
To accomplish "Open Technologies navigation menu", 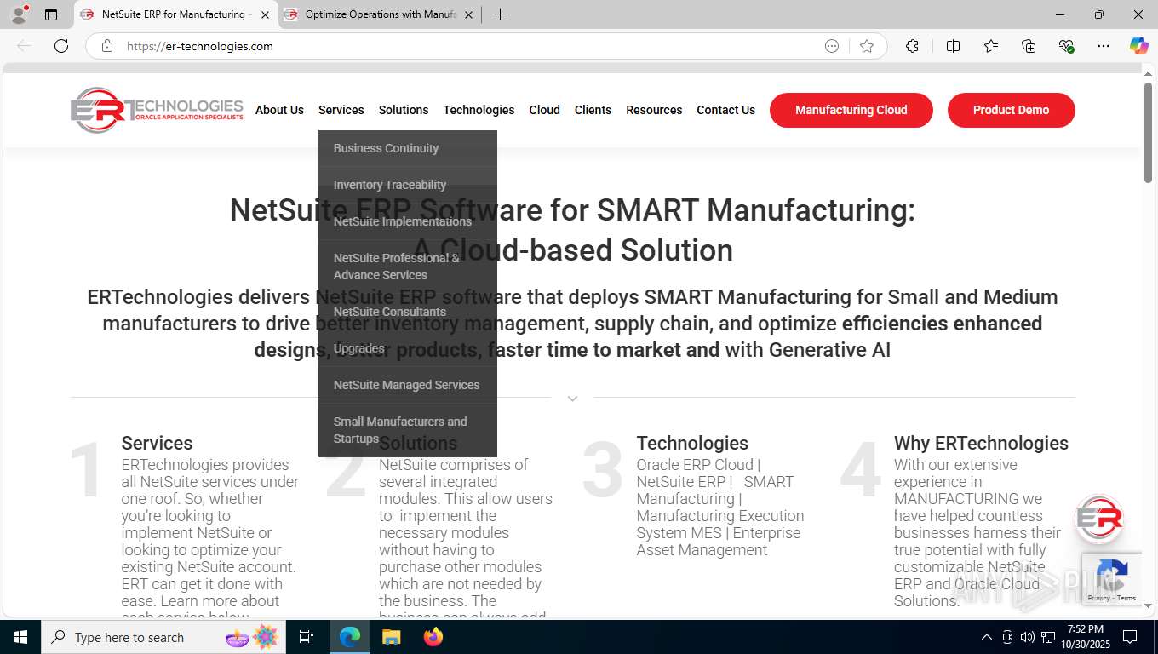I will pyautogui.click(x=479, y=110).
